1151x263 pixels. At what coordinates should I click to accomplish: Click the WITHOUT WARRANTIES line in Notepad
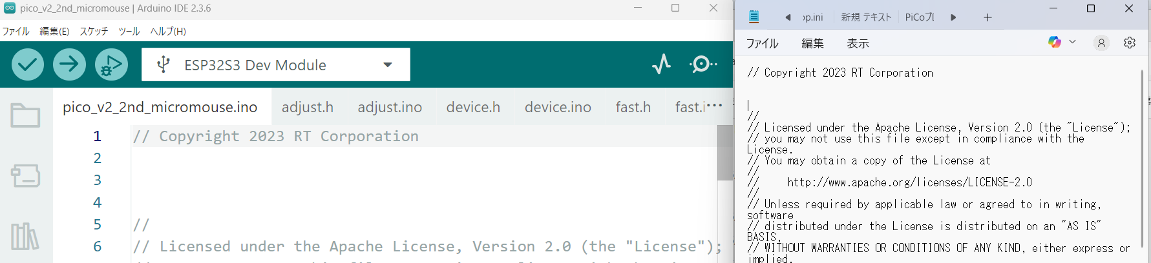tap(938, 248)
